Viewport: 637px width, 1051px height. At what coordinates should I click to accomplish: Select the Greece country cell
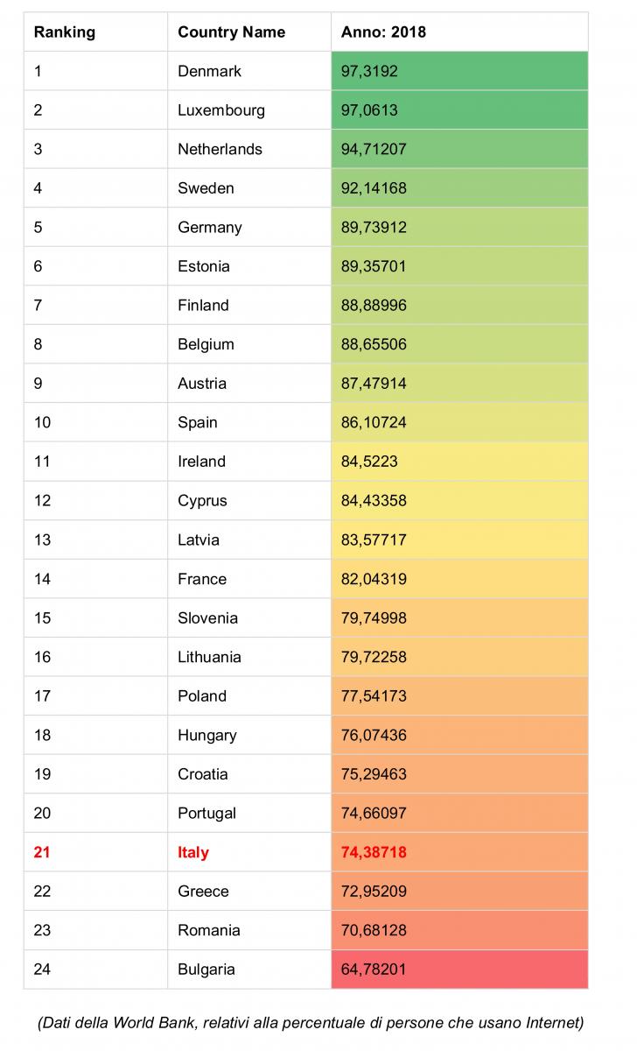249,892
